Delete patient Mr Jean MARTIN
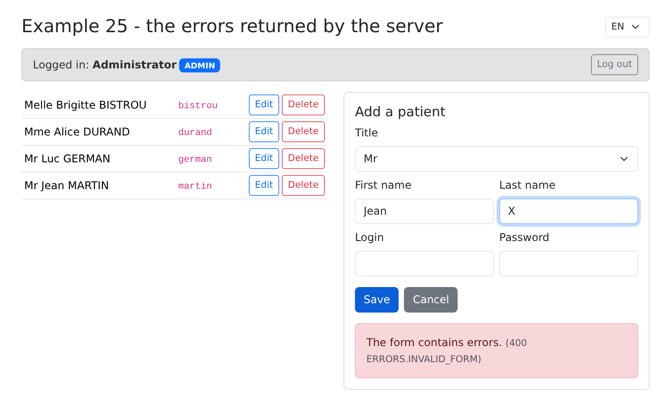Image resolution: width=671 pixels, height=406 pixels. [303, 185]
